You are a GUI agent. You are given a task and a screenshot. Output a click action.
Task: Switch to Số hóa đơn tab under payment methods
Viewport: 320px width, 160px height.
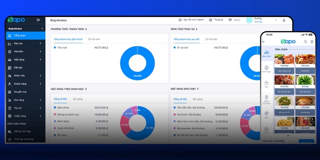coord(94,39)
